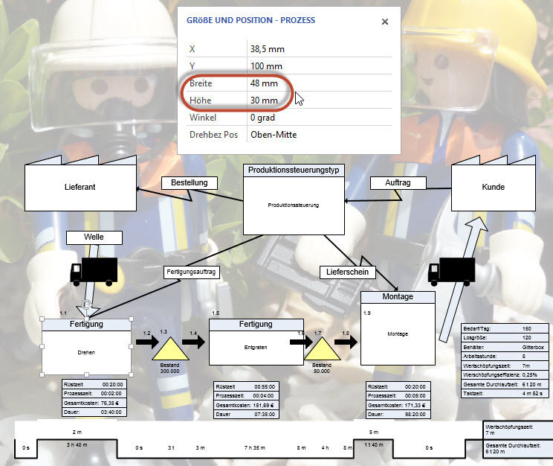Edit the Winkel value 0 grad
Screen dimensions: 553x466
[319, 118]
